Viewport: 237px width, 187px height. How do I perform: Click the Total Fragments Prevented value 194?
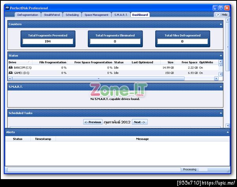point(48,41)
